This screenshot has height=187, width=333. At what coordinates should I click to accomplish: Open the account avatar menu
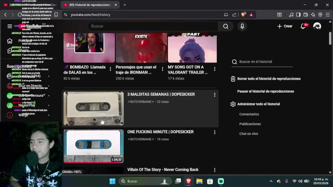click(x=317, y=26)
